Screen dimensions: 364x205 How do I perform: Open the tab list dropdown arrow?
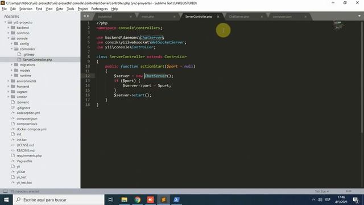coord(359,16)
